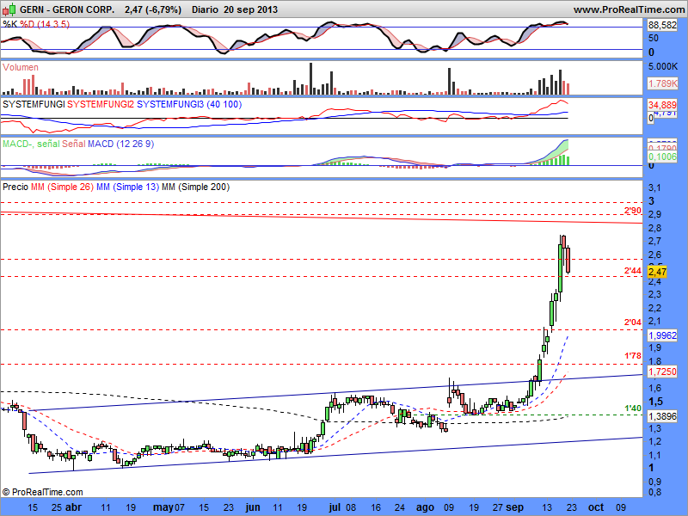Select the black "SYSTEMFUNGI" indicator label
Viewport: 688px width, 516px height.
[34, 104]
